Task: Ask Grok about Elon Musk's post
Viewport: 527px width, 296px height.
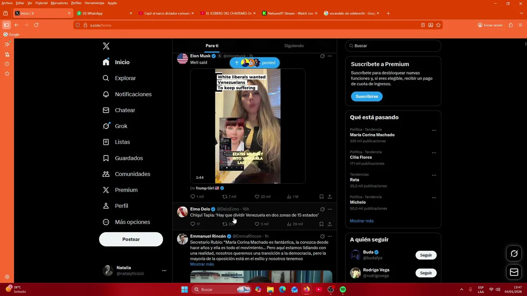Action: pos(322,56)
